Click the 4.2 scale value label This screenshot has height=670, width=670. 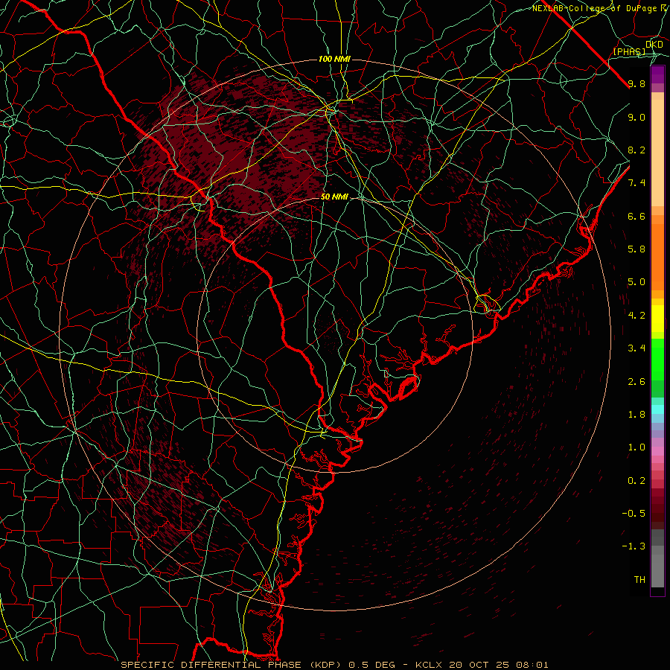click(636, 316)
